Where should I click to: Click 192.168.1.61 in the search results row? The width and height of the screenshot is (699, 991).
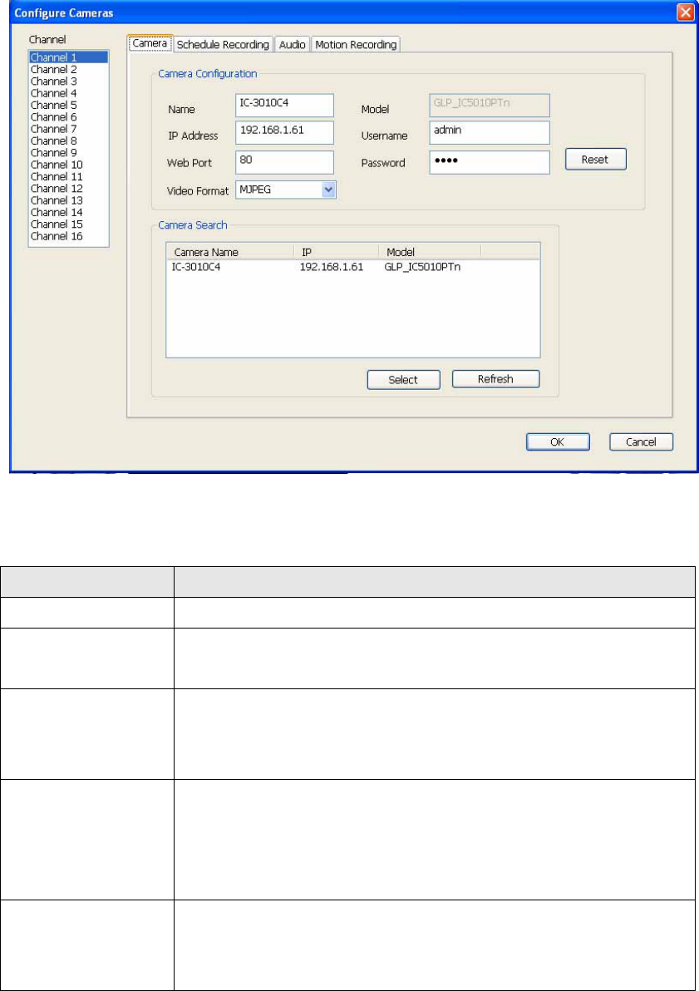tap(332, 267)
